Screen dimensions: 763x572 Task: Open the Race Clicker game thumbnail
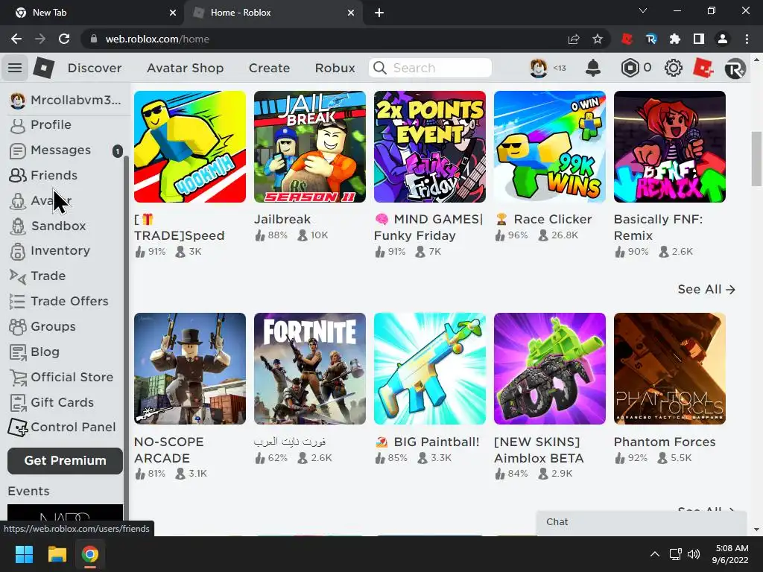549,147
